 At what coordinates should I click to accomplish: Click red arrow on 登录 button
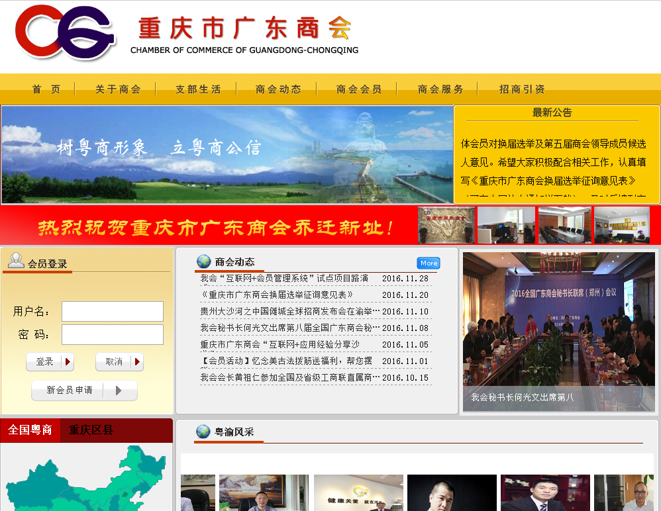point(68,362)
